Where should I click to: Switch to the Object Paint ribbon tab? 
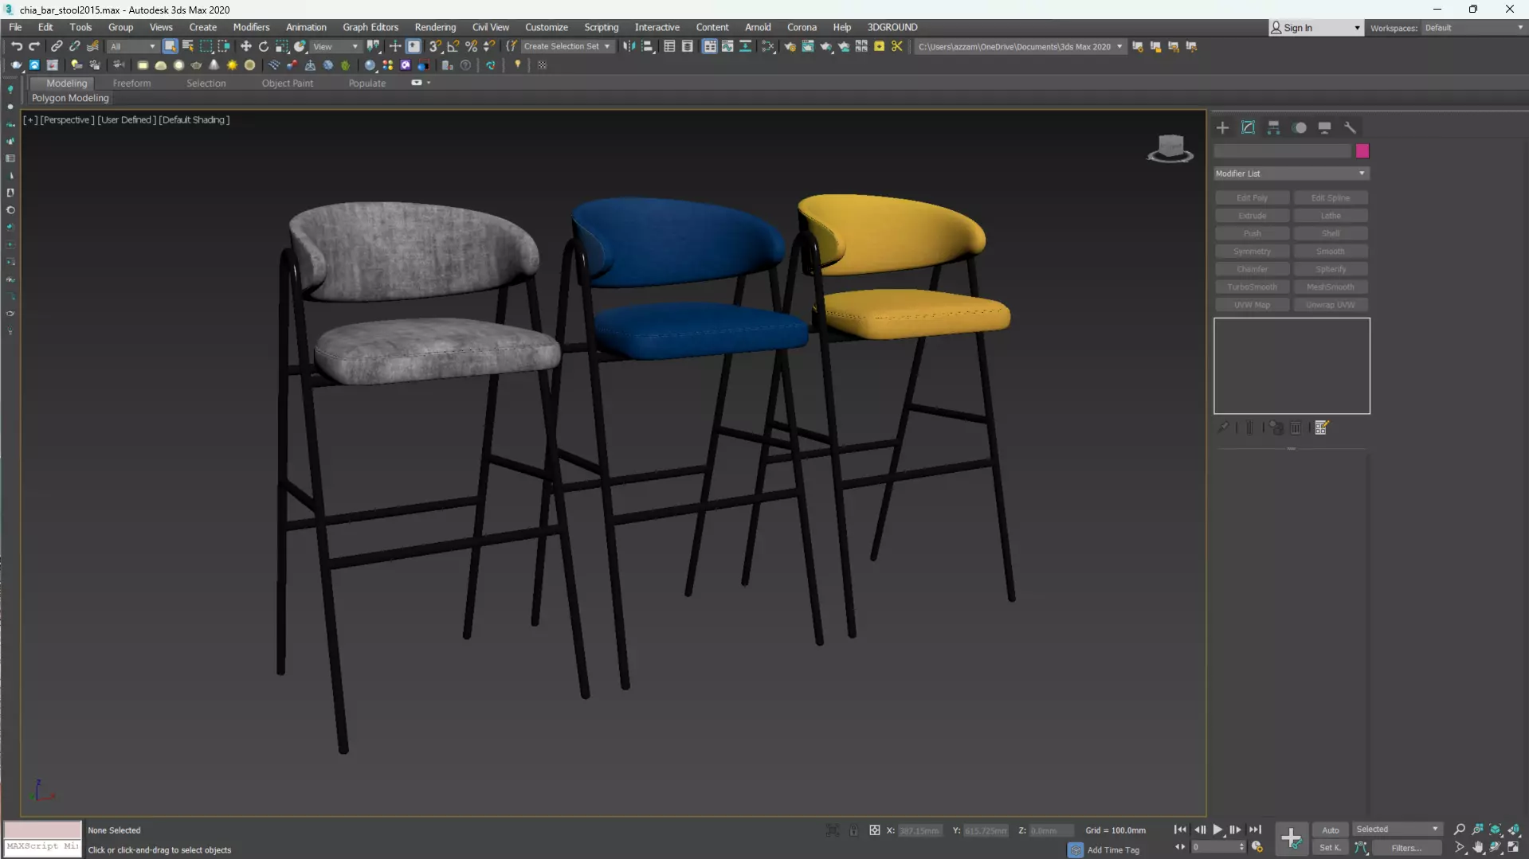point(287,83)
